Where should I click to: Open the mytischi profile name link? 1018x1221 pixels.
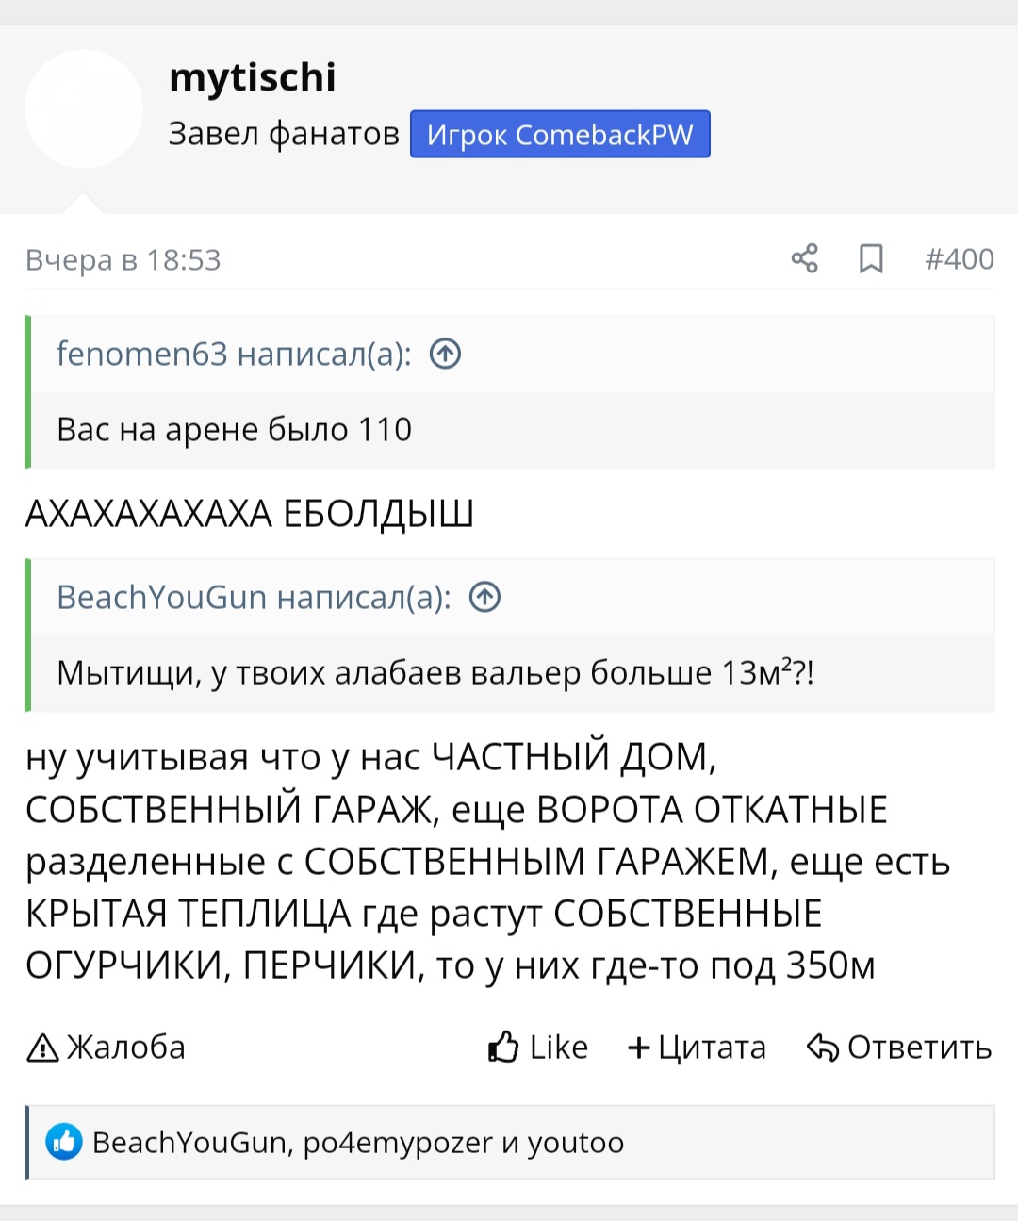253,77
